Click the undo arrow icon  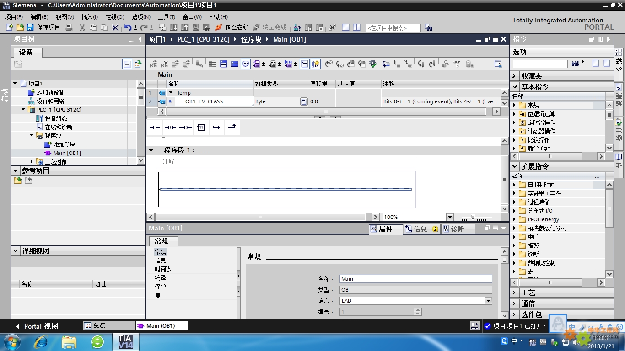(128, 27)
